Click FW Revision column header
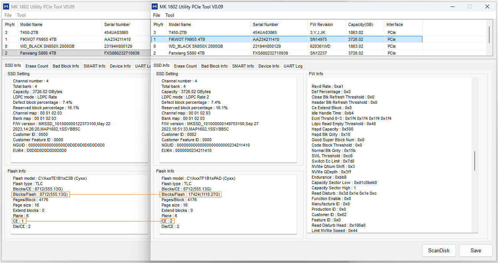Viewport: 498px width, 263px height. pos(327,24)
